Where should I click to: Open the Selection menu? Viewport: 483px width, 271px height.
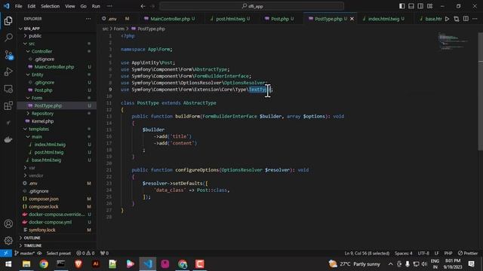coord(51,6)
